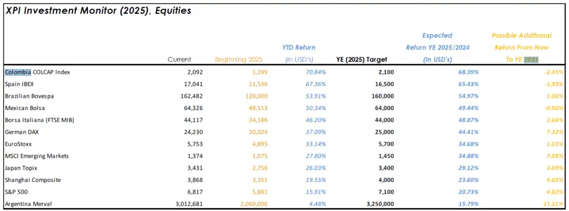Click Argentina Merval target 3,250,000
The height and width of the screenshot is (211, 569).
(380, 204)
